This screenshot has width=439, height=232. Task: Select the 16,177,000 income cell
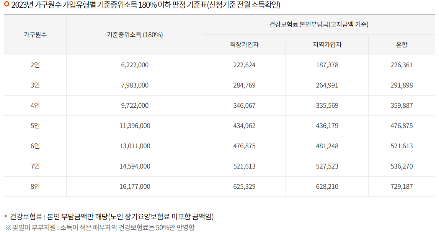pyautogui.click(x=135, y=187)
